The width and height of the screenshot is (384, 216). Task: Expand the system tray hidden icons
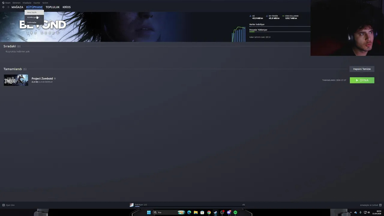point(351,212)
